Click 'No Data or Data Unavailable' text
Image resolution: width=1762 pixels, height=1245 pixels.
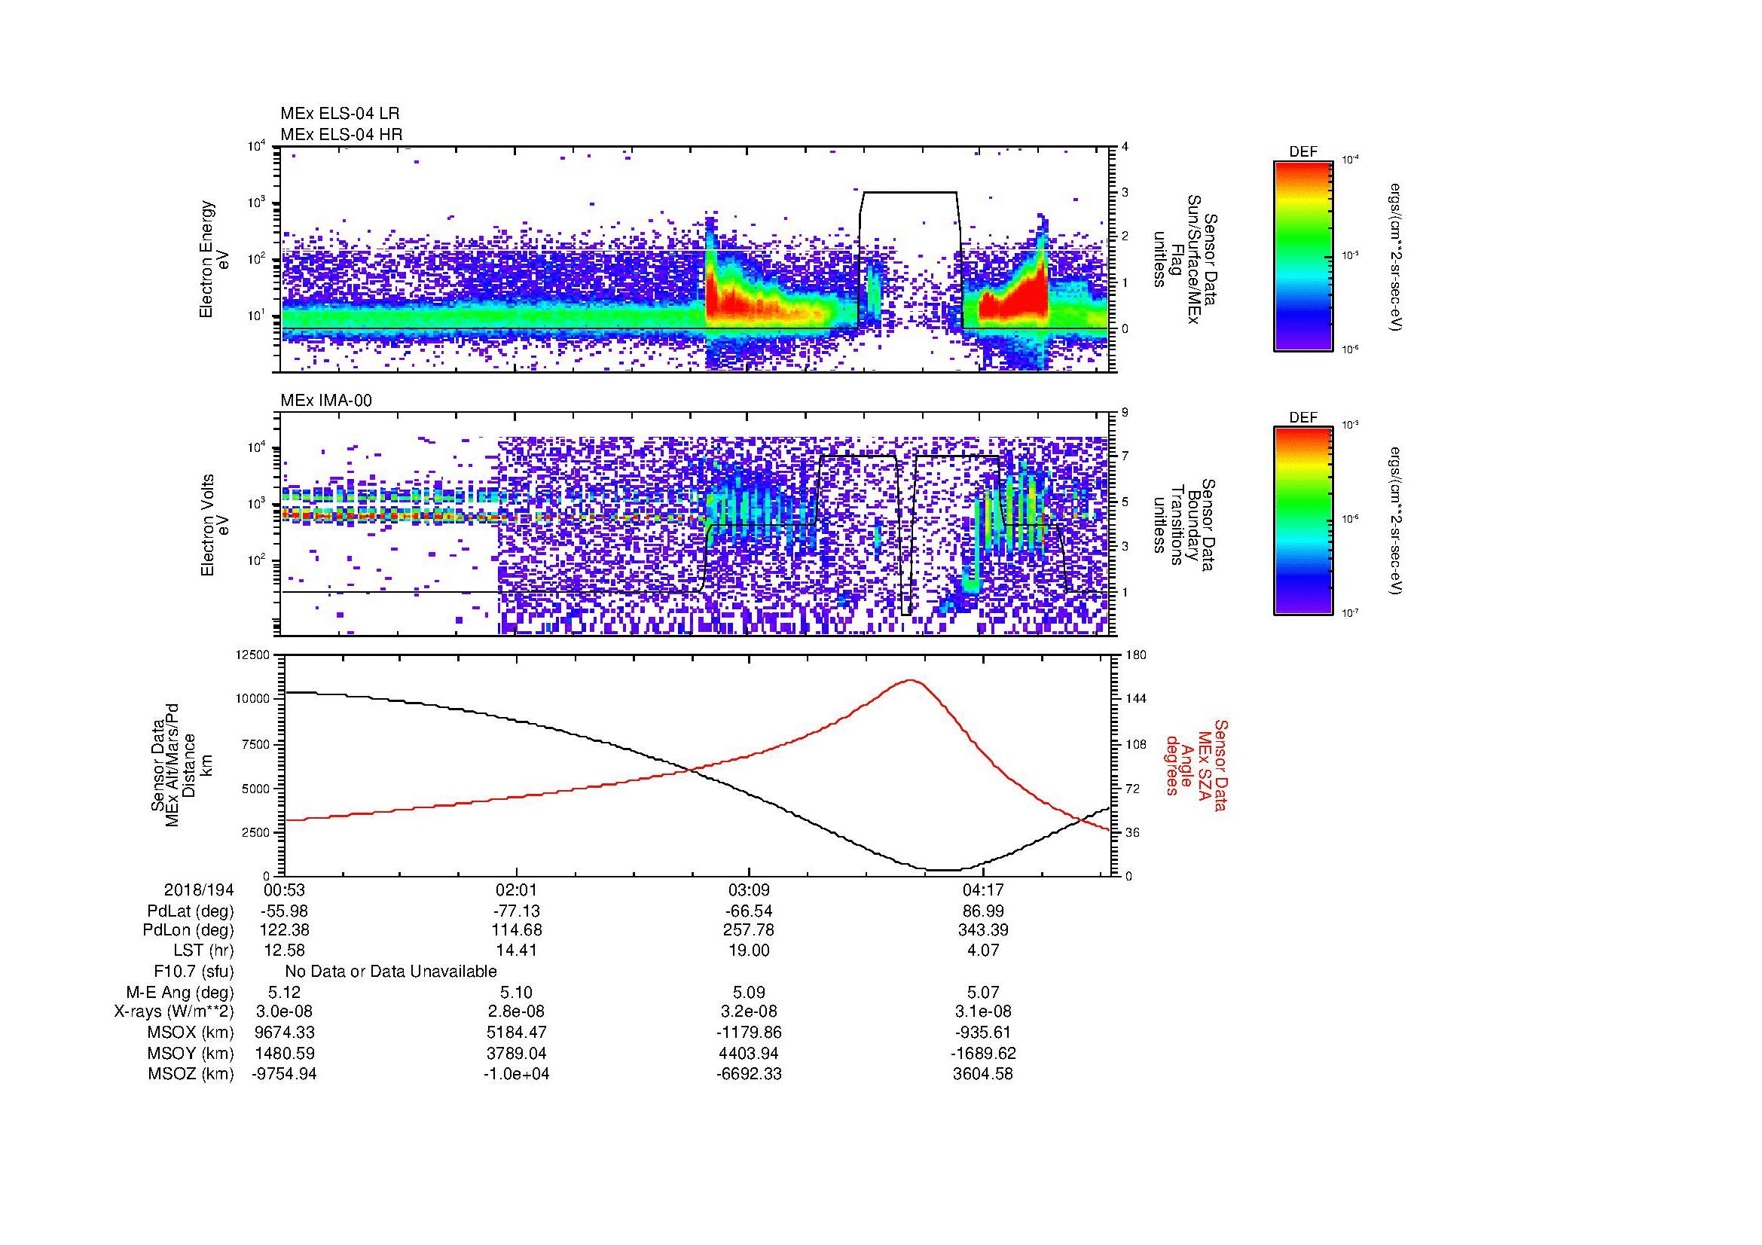click(391, 972)
